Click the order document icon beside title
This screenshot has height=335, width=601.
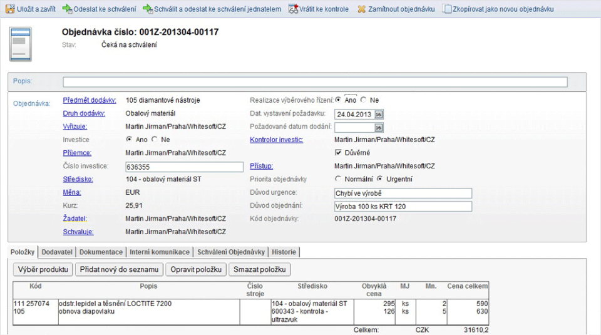coord(21,44)
